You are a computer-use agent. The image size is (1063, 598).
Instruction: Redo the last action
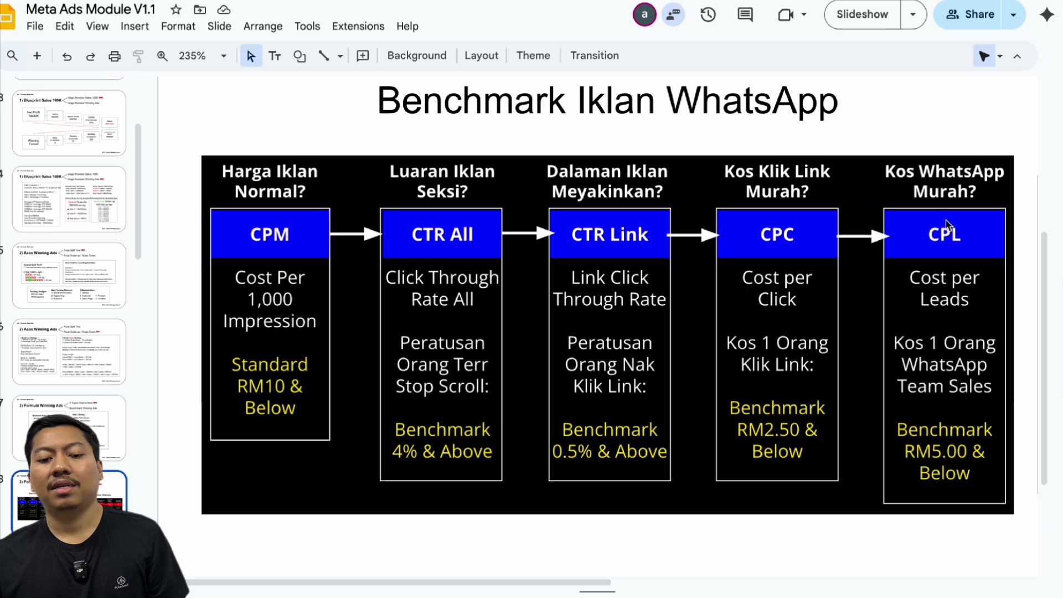pyautogui.click(x=90, y=56)
